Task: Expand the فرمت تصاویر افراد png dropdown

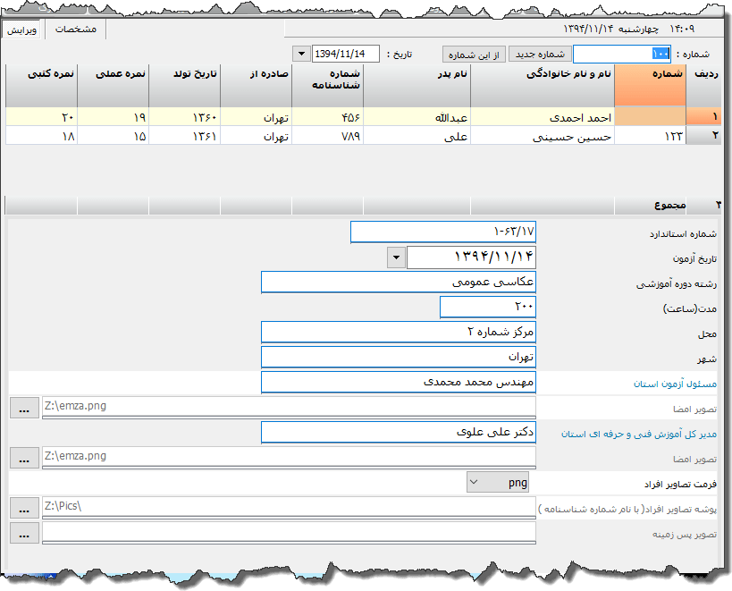Action: pos(473,483)
